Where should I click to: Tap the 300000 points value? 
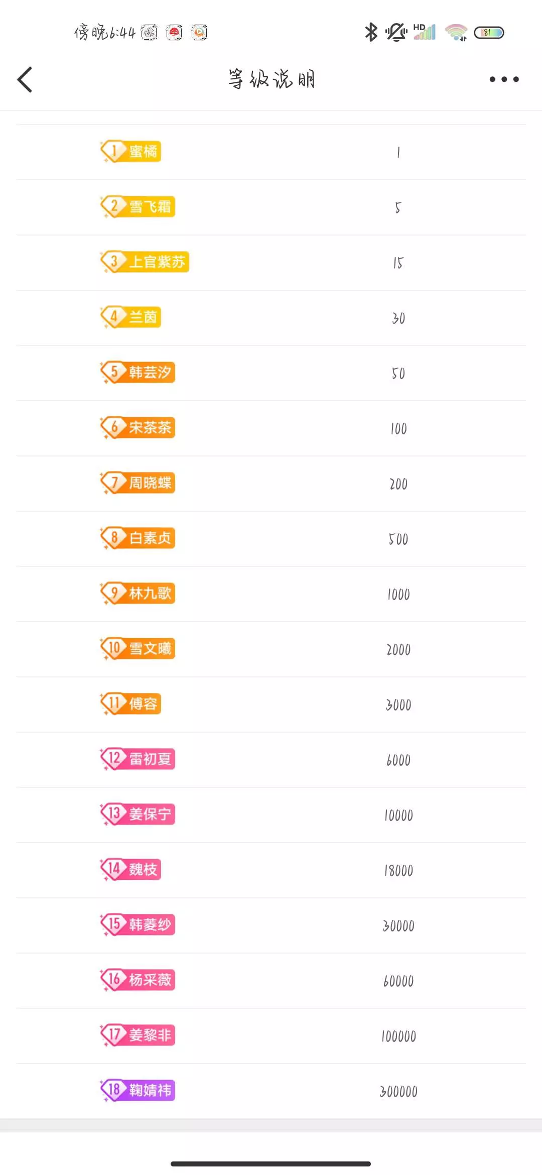pos(398,1092)
